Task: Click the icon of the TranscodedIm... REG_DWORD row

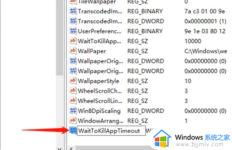Action: tap(73, 21)
